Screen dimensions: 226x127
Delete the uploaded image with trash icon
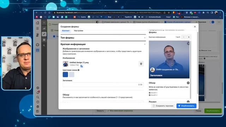[x=141, y=64]
